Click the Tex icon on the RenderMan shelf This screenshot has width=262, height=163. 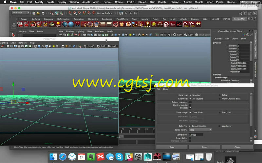pos(173,24)
